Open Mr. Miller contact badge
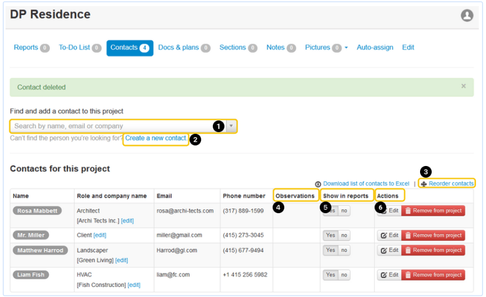 click(x=30, y=235)
